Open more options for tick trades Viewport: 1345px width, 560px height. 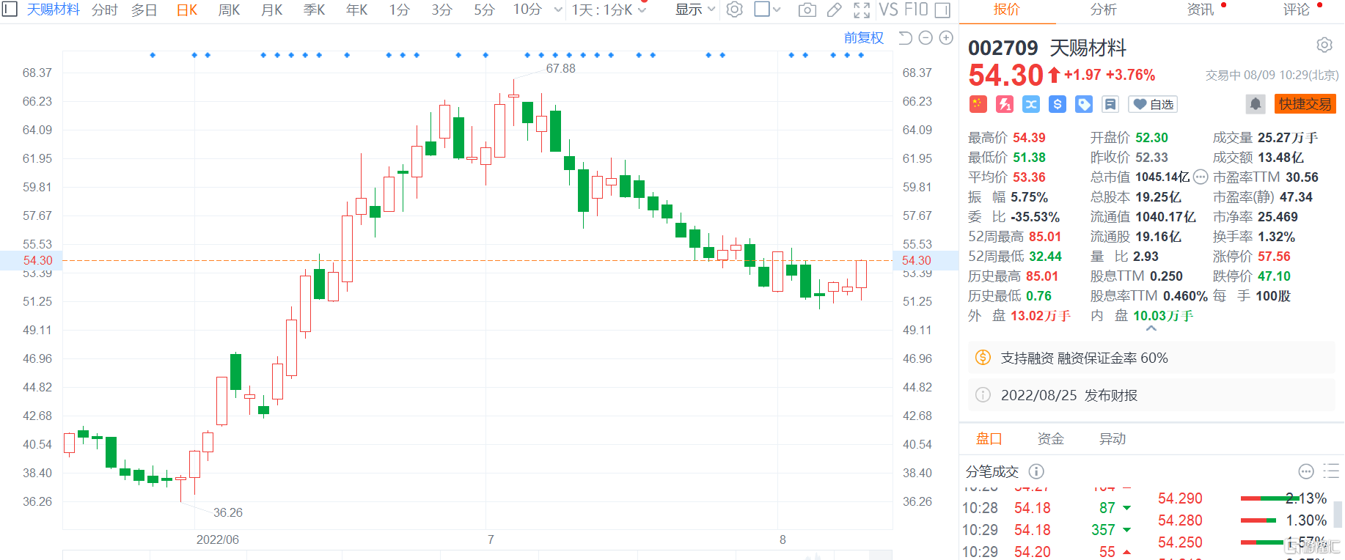click(x=1306, y=471)
